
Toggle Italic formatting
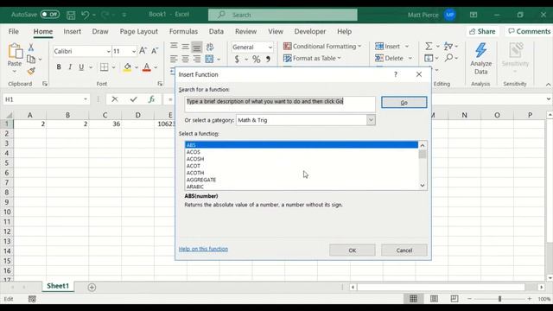[x=70, y=67]
